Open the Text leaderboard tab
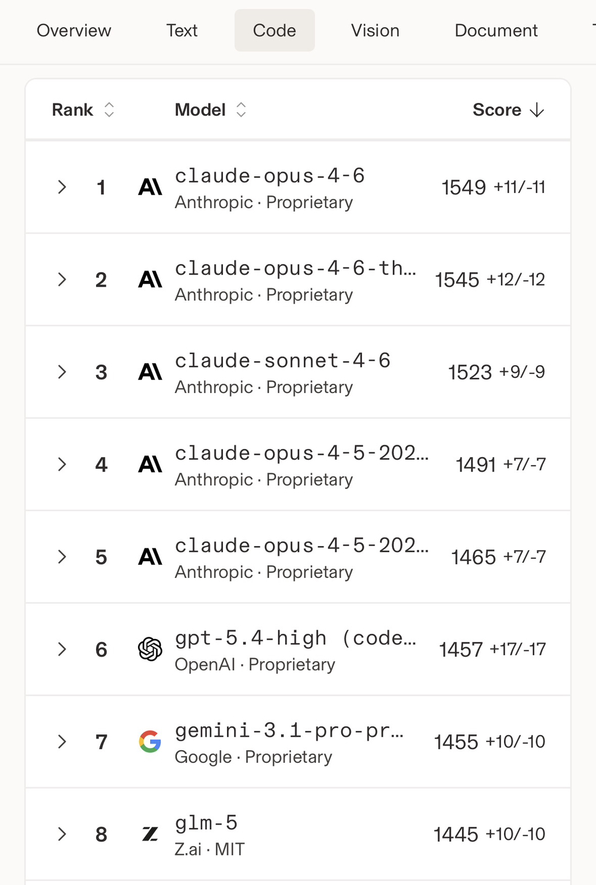The height and width of the screenshot is (885, 596). point(182,31)
